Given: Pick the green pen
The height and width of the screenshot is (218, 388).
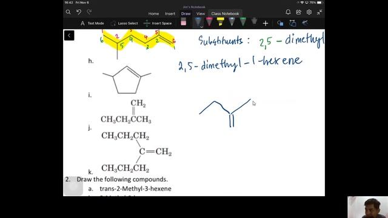Looking at the screenshot, I should coord(243,22).
